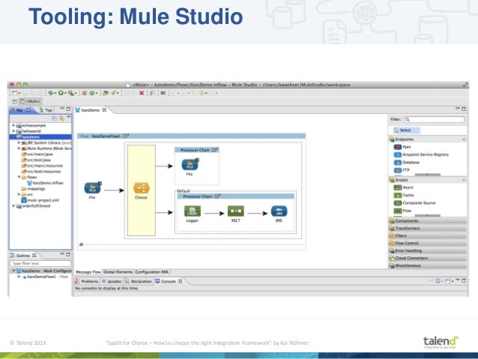478x359 pixels.
Task: Select mule-project.xml file
Action: coord(40,200)
